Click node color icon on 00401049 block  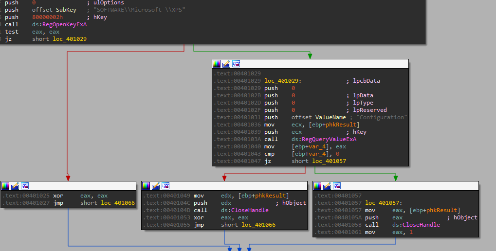pyautogui.click(x=146, y=186)
